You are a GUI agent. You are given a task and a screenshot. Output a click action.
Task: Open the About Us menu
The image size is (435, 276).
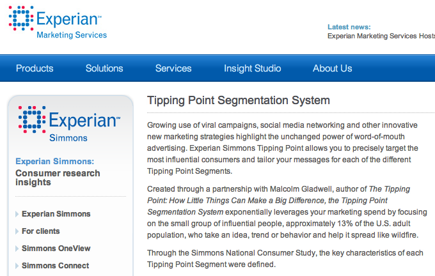click(332, 68)
